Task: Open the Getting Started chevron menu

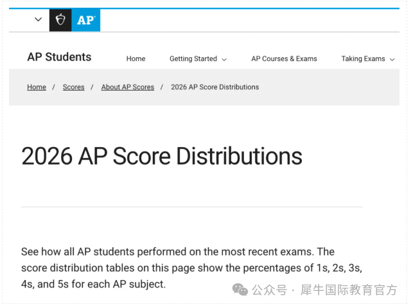Action: [x=224, y=60]
